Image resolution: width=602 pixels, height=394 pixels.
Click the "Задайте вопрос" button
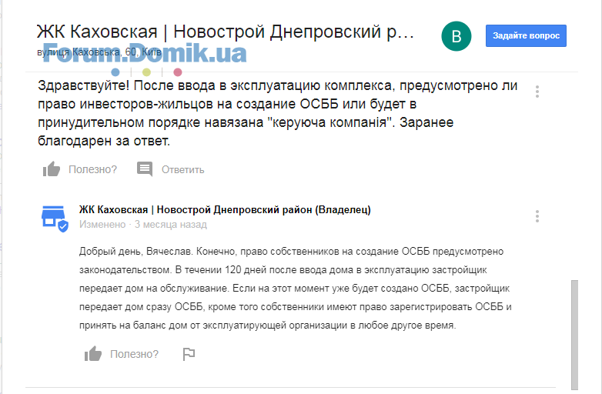coord(526,35)
